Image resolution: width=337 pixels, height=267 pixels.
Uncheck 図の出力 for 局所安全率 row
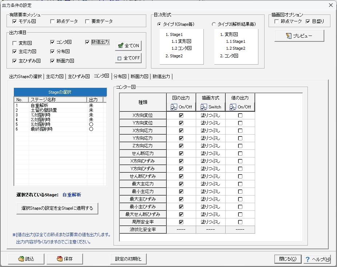coord(181,222)
